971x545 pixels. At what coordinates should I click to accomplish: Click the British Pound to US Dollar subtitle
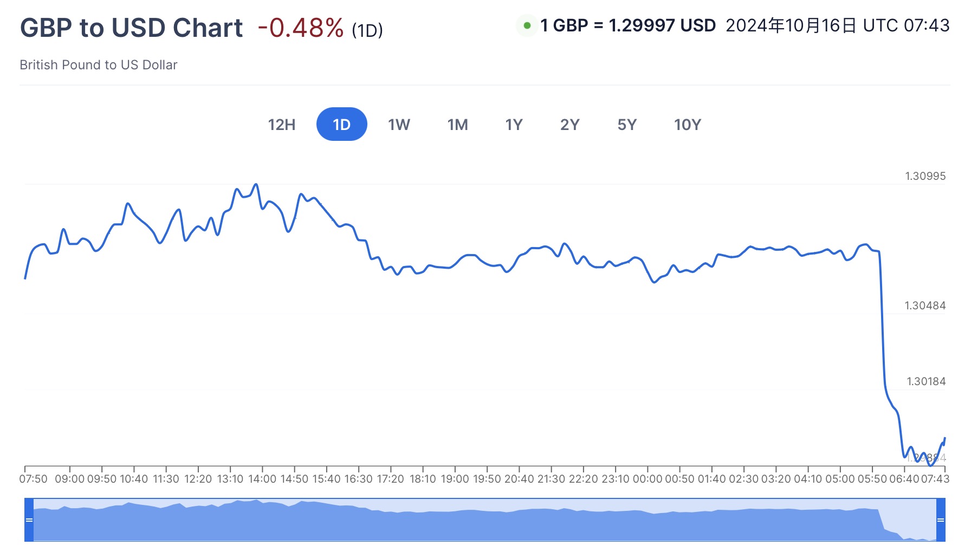99,65
